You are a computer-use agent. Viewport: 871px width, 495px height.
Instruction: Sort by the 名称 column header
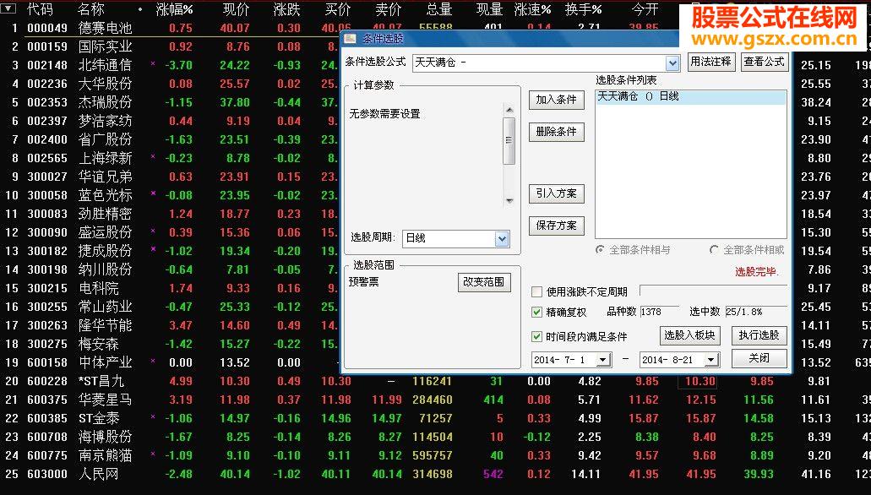91,9
